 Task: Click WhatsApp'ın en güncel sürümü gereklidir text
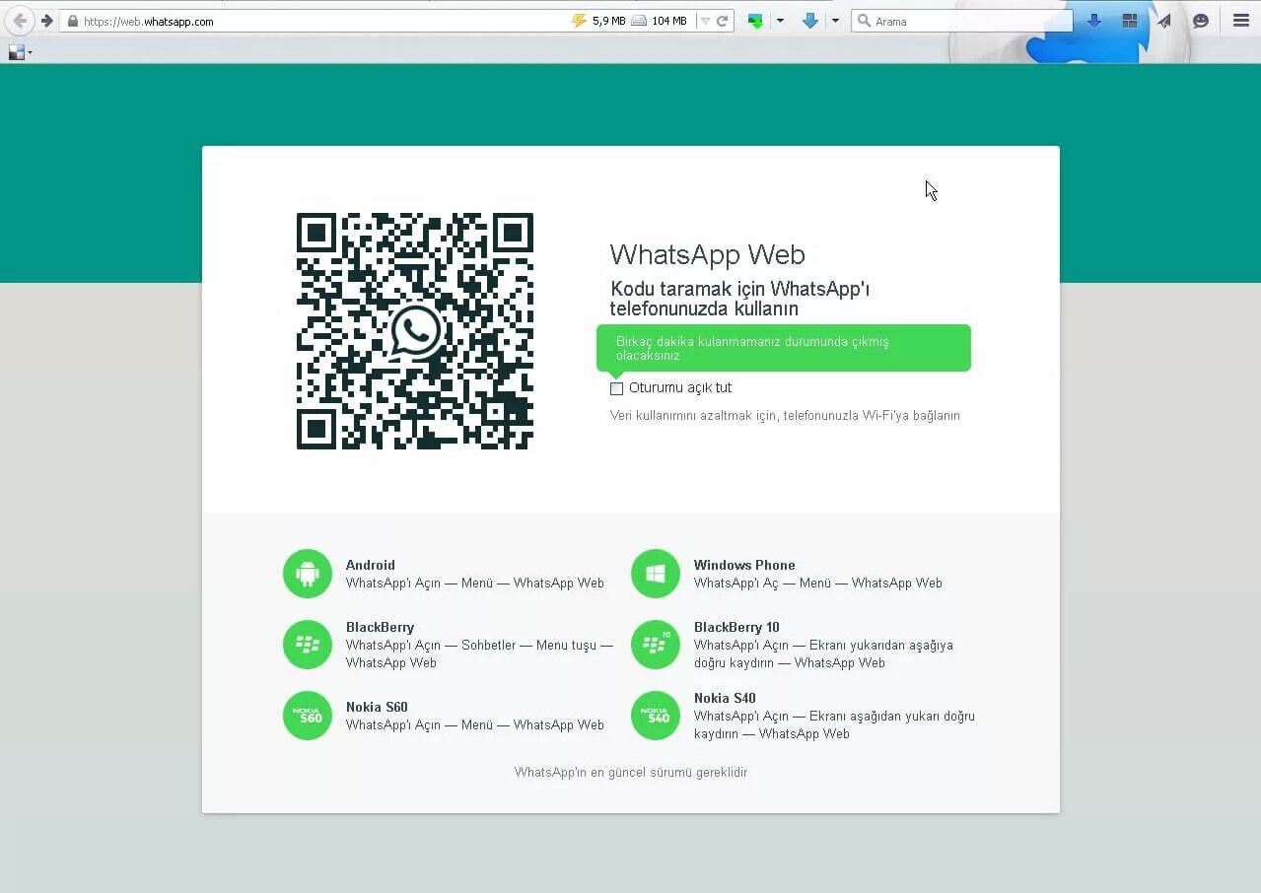click(x=631, y=773)
